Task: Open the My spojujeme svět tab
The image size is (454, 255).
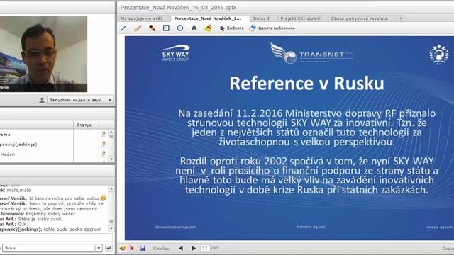Action: (x=142, y=18)
